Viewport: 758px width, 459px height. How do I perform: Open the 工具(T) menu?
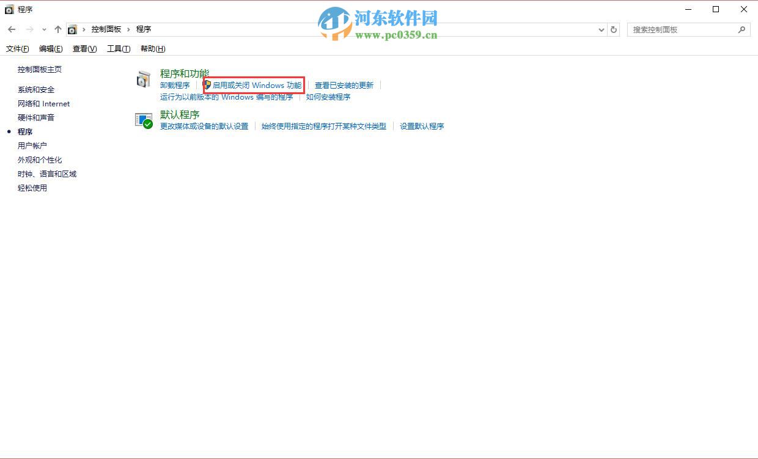118,49
